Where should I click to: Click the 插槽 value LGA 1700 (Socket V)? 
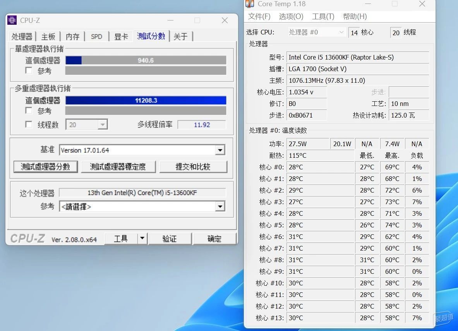click(357, 69)
